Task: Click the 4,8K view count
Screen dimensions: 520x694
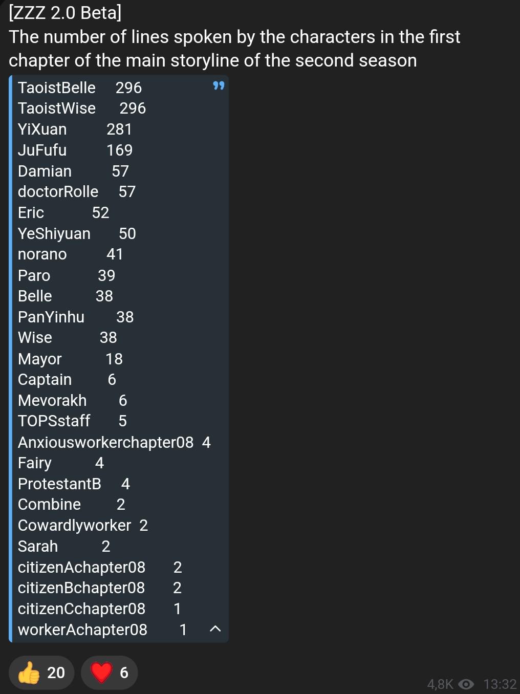Action: pos(440,684)
